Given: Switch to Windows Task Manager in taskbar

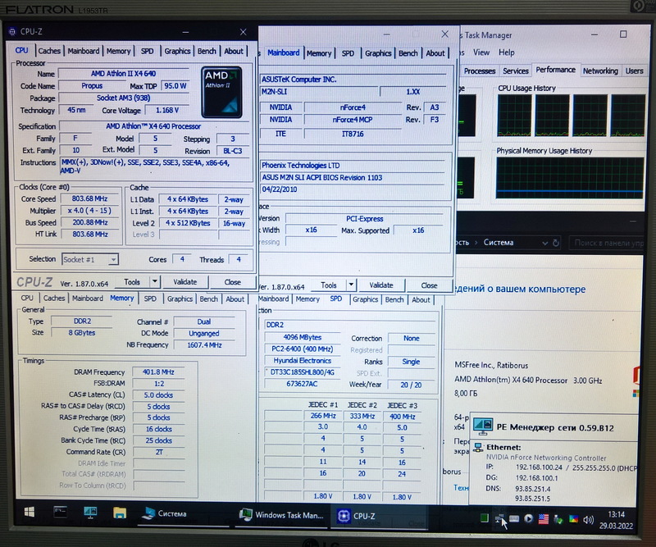Looking at the screenshot, I should tap(281, 515).
